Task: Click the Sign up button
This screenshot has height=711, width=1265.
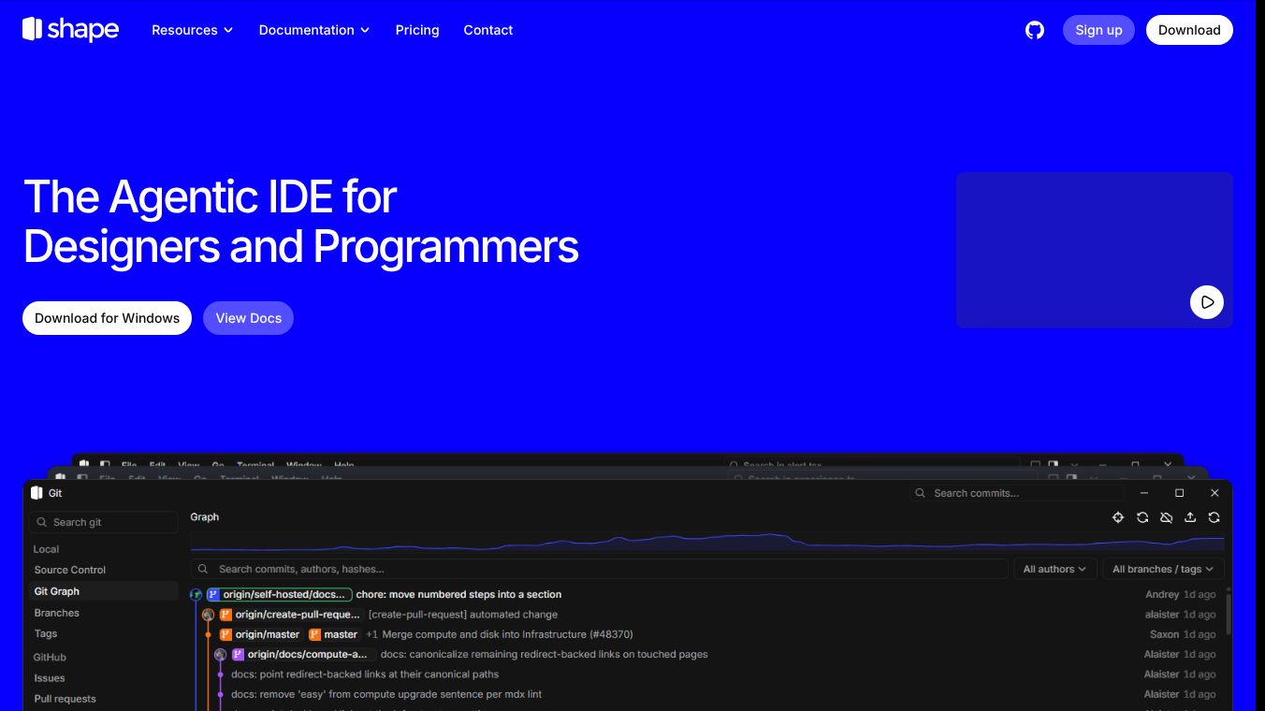Action: tap(1098, 30)
